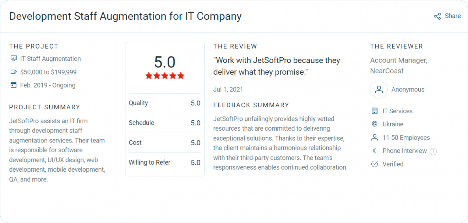
Task: Click the review title quote text
Action: point(277,66)
